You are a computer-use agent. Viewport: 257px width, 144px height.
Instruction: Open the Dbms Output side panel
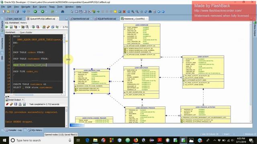pos(255,29)
